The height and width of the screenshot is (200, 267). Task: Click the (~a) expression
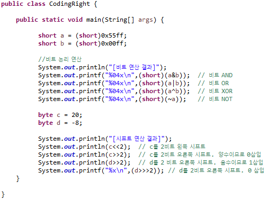[172, 99]
